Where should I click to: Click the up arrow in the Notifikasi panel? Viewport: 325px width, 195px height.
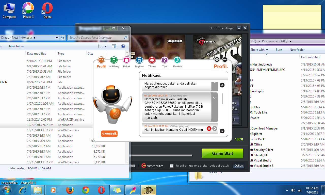222,85
